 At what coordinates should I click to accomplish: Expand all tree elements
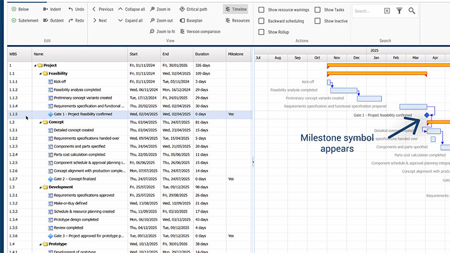pos(130,20)
